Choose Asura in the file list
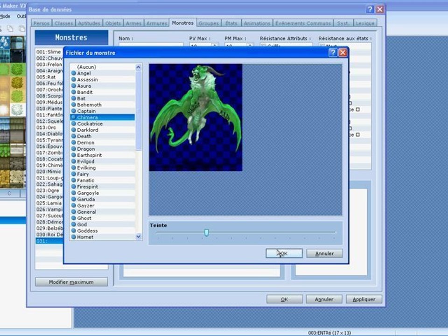448x336 pixels. (x=103, y=86)
